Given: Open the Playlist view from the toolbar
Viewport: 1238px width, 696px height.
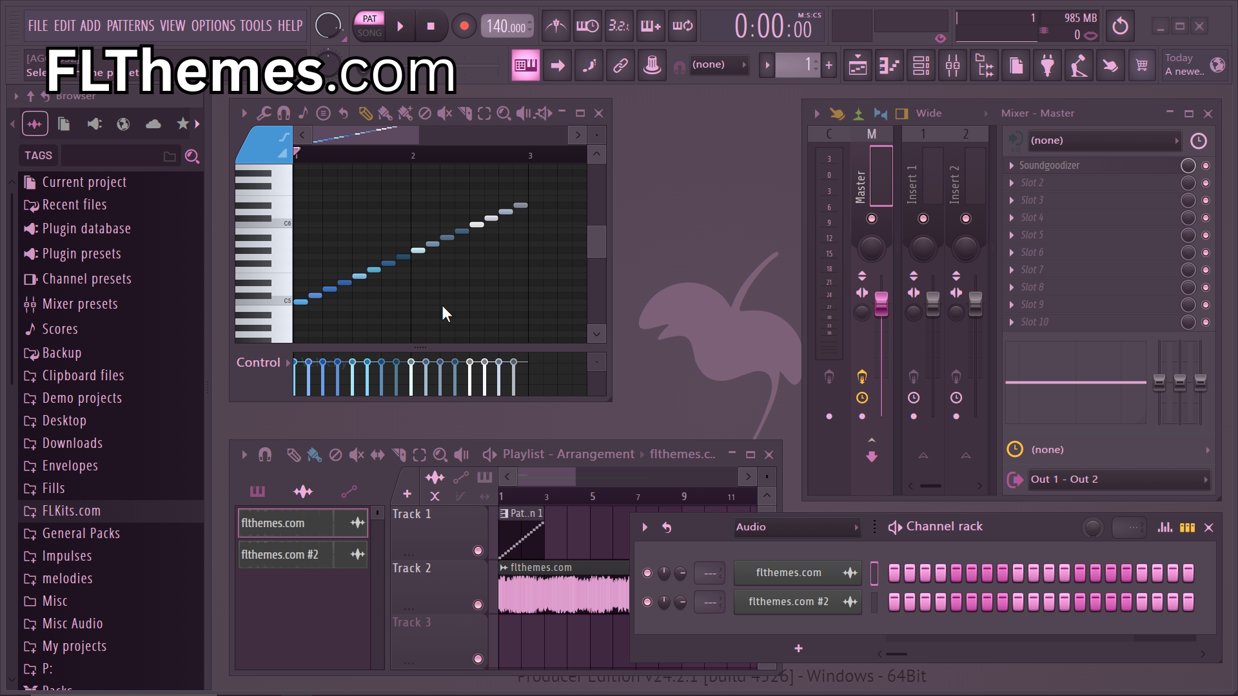Looking at the screenshot, I should pos(858,65).
